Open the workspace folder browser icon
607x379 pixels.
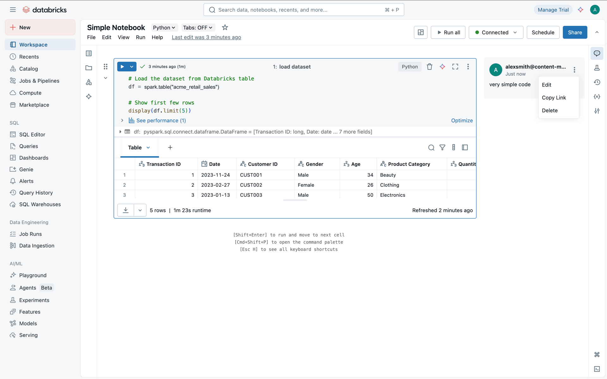point(89,68)
